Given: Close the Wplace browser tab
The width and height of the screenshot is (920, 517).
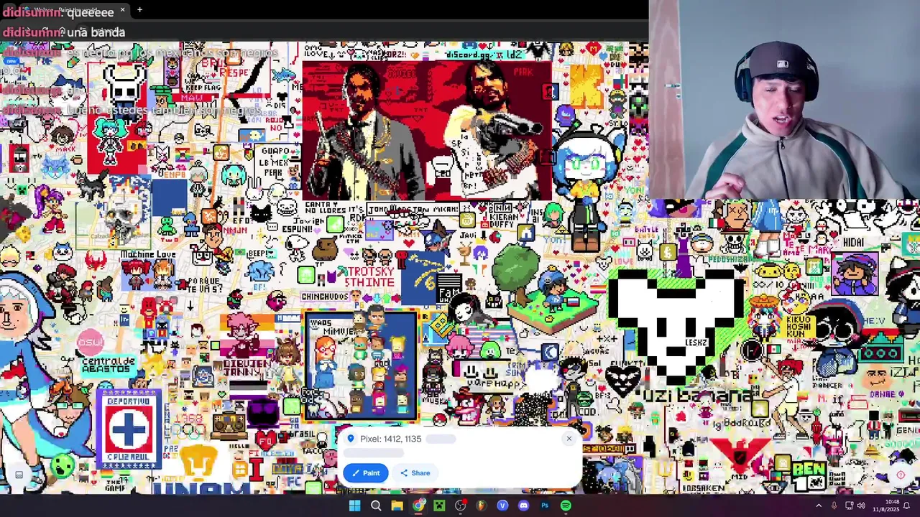Looking at the screenshot, I should point(122,10).
